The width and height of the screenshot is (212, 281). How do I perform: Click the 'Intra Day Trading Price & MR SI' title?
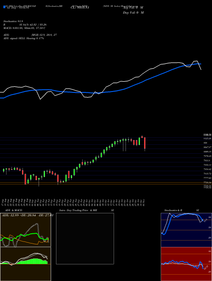86,210
